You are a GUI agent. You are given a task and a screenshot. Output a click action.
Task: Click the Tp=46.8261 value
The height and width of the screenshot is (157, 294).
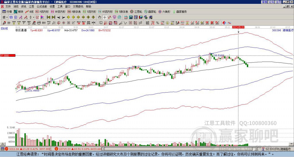(36, 30)
